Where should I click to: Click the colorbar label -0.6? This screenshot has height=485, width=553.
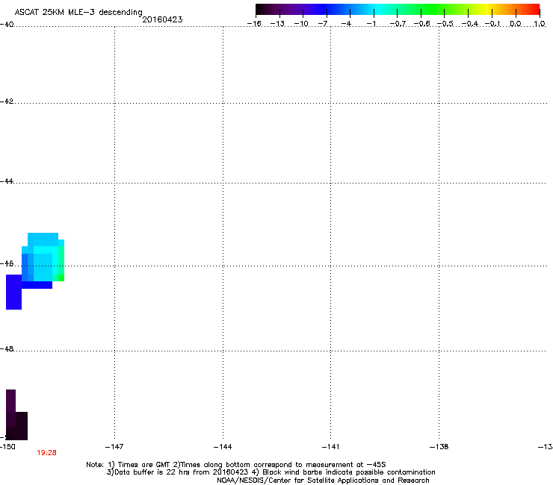tap(421, 24)
